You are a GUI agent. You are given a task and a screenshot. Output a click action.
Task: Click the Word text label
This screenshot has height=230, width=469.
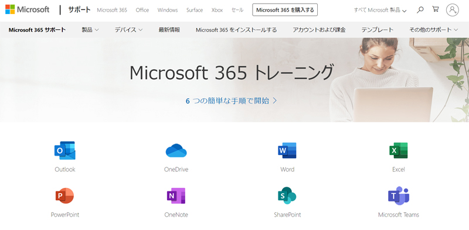coord(287,169)
